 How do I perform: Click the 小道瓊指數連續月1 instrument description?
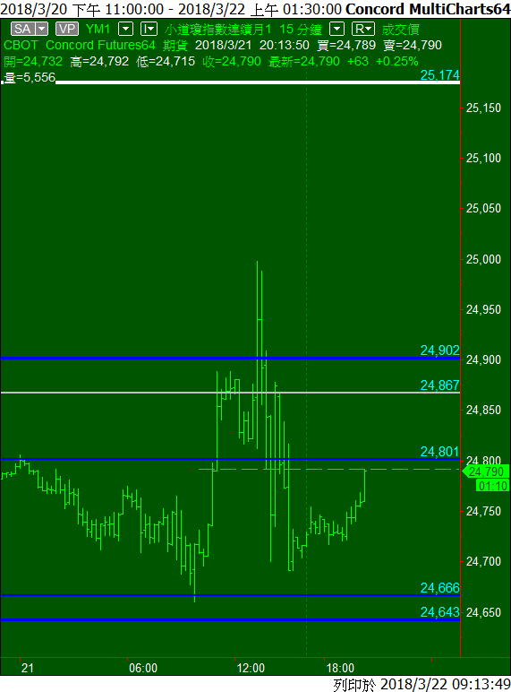click(217, 29)
